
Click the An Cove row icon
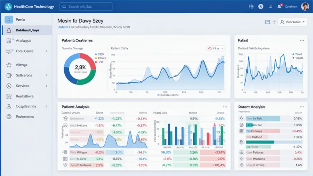(x=65, y=159)
